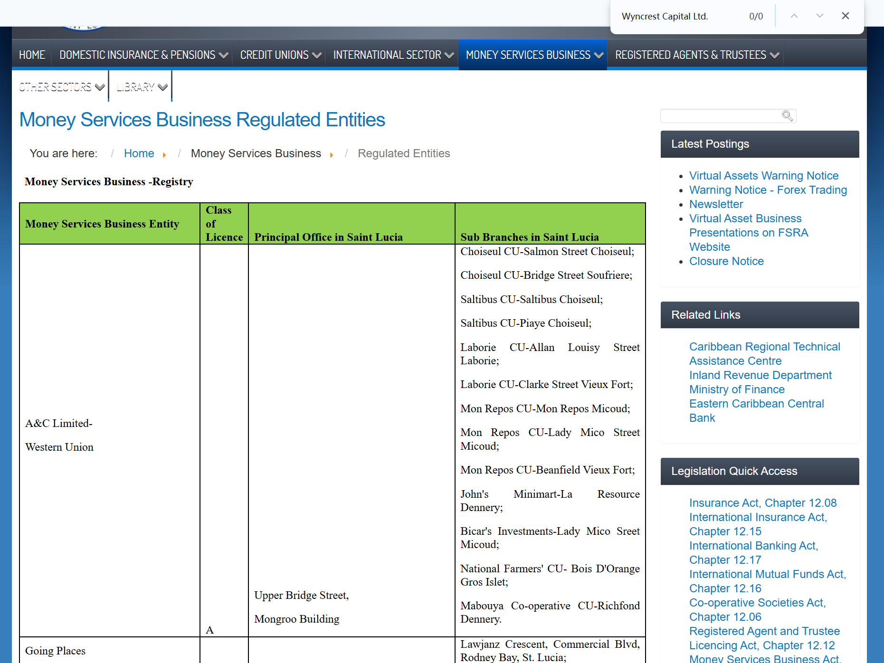Screen dimensions: 884x663
Task: Open the Newsletter posting link
Action: [x=716, y=204]
